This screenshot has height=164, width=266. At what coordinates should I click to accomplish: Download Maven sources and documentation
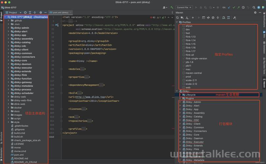(187, 18)
